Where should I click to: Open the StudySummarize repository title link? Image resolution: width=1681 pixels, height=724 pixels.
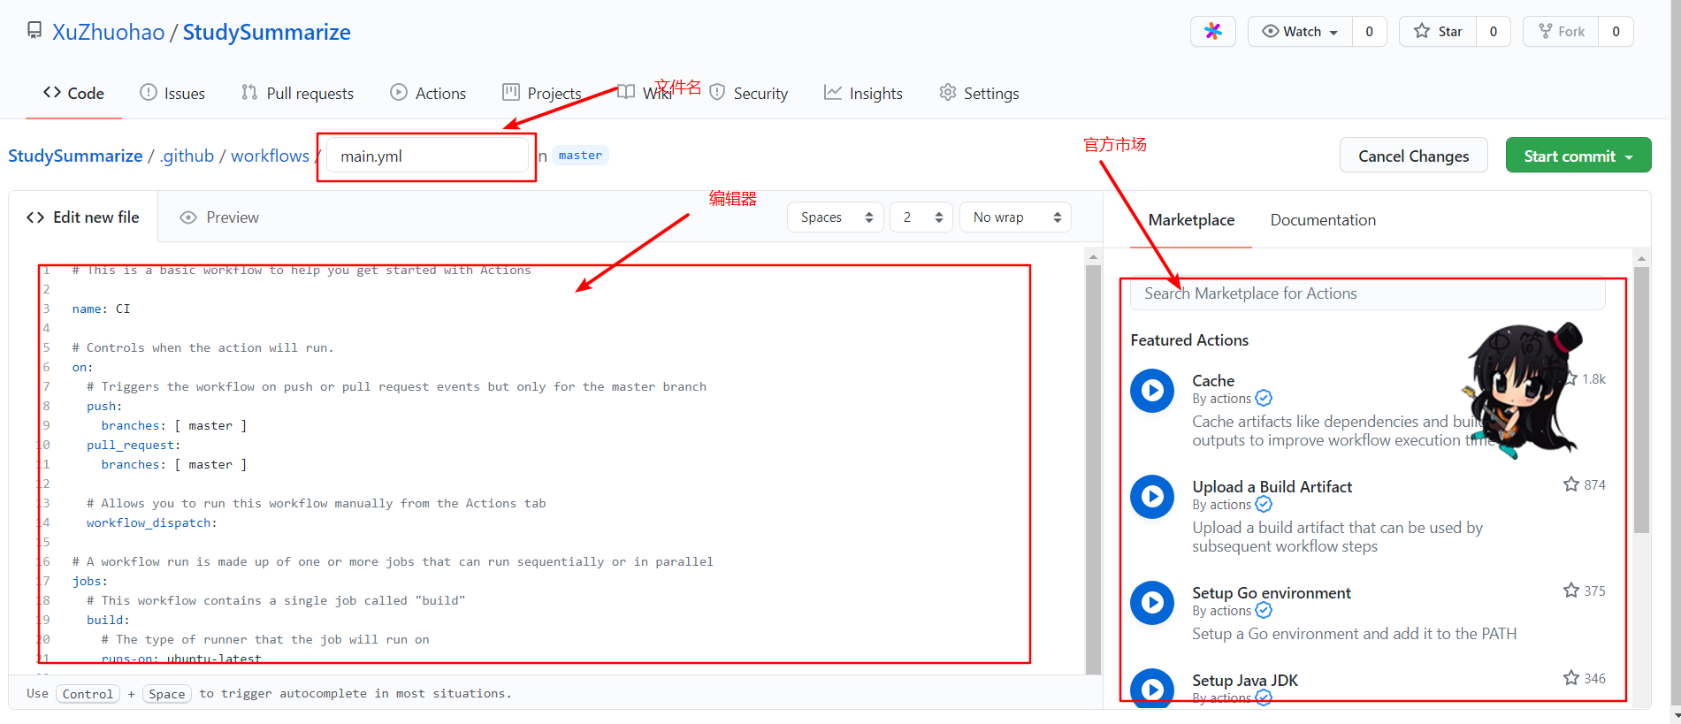pos(266,32)
